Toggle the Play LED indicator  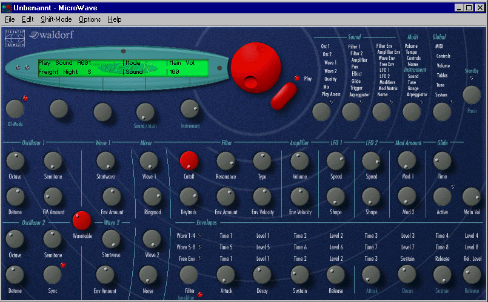pos(297,78)
